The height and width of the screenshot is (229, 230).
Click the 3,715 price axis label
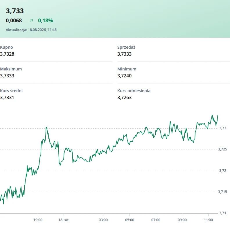pos(222,192)
